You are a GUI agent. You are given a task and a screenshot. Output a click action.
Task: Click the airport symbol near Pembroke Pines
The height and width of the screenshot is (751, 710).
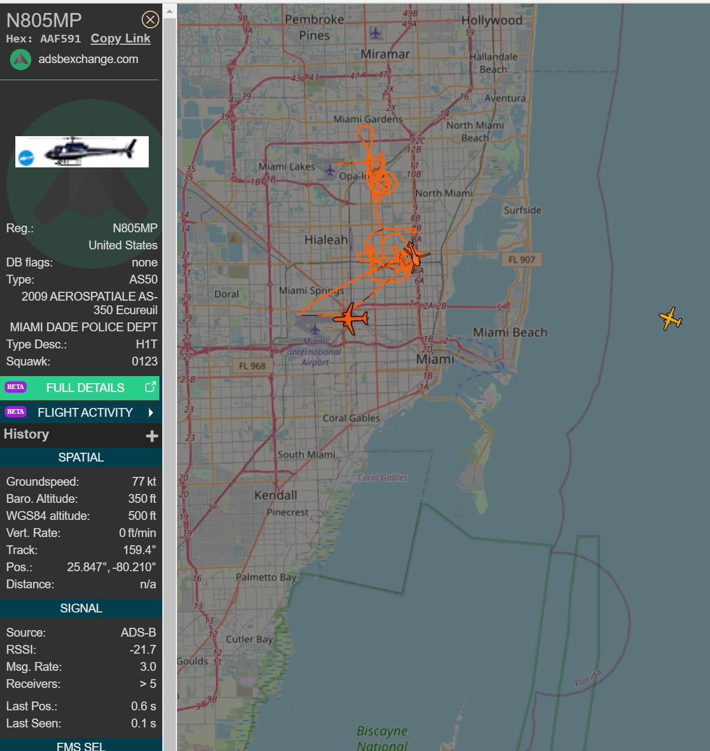[x=376, y=32]
